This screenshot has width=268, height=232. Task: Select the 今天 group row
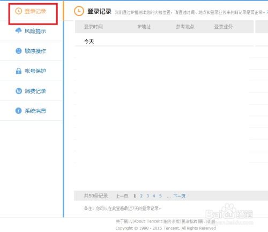coord(164,42)
